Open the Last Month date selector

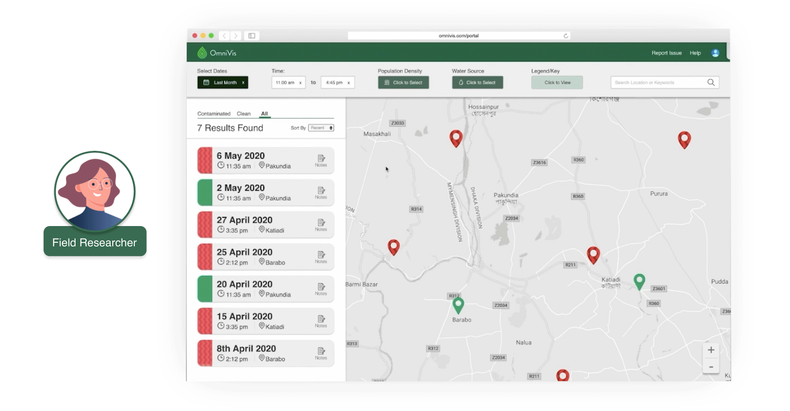223,83
